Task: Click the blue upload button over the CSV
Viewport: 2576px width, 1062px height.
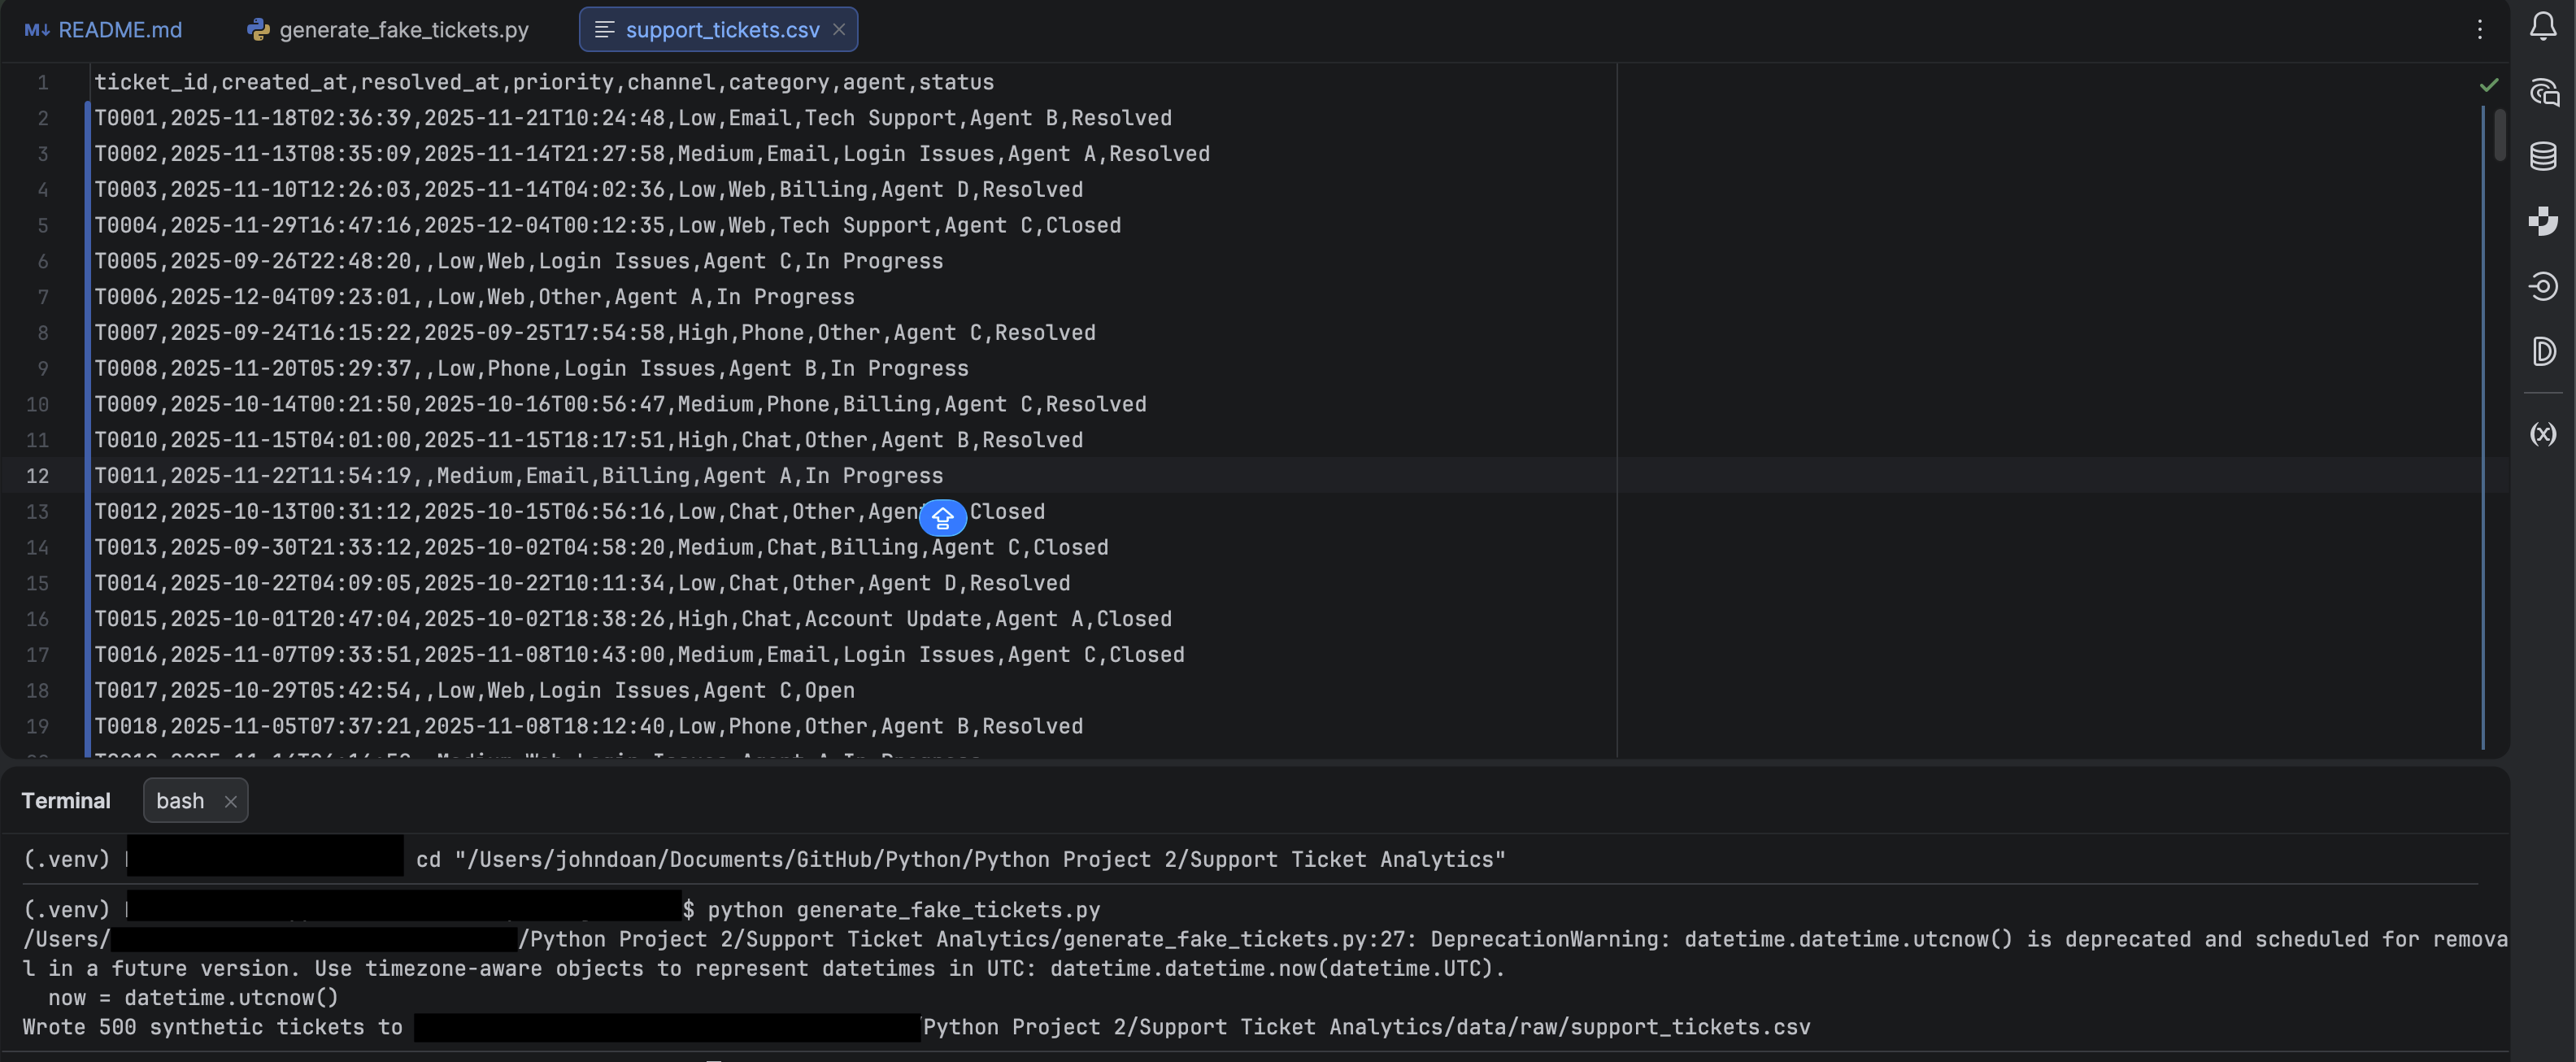Action: (943, 518)
